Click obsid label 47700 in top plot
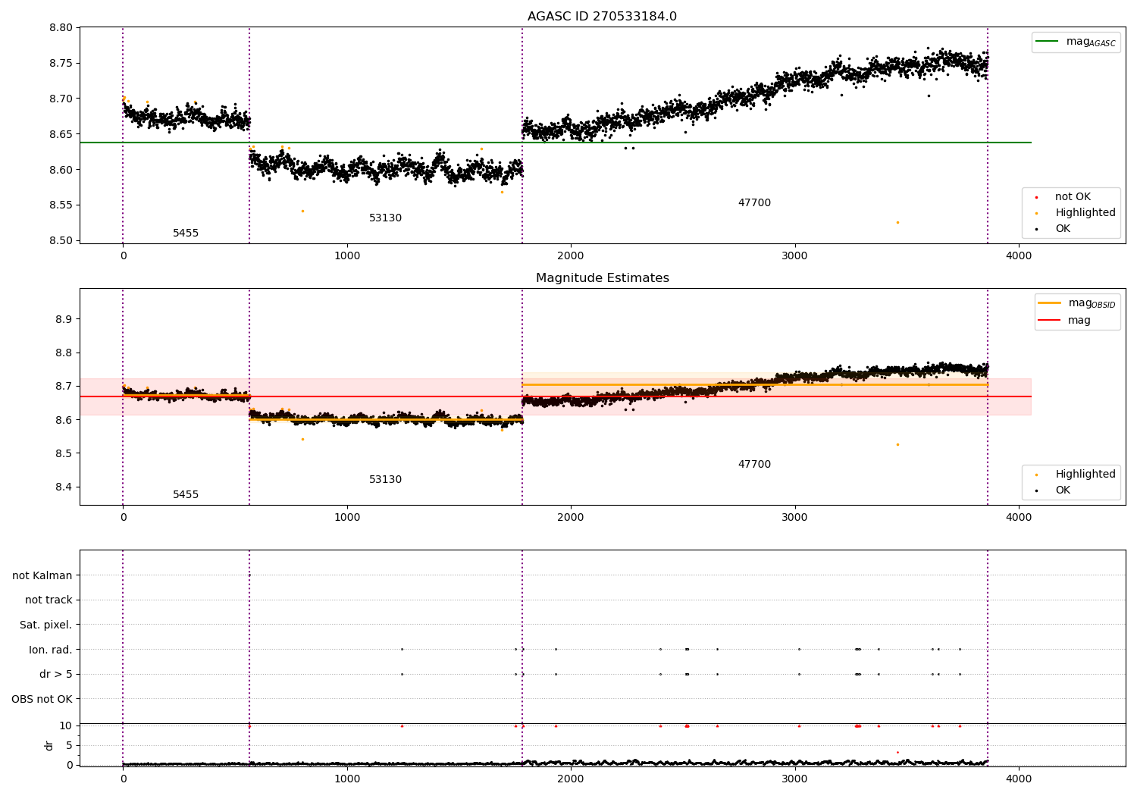Image resolution: width=1137 pixels, height=796 pixels. (754, 203)
